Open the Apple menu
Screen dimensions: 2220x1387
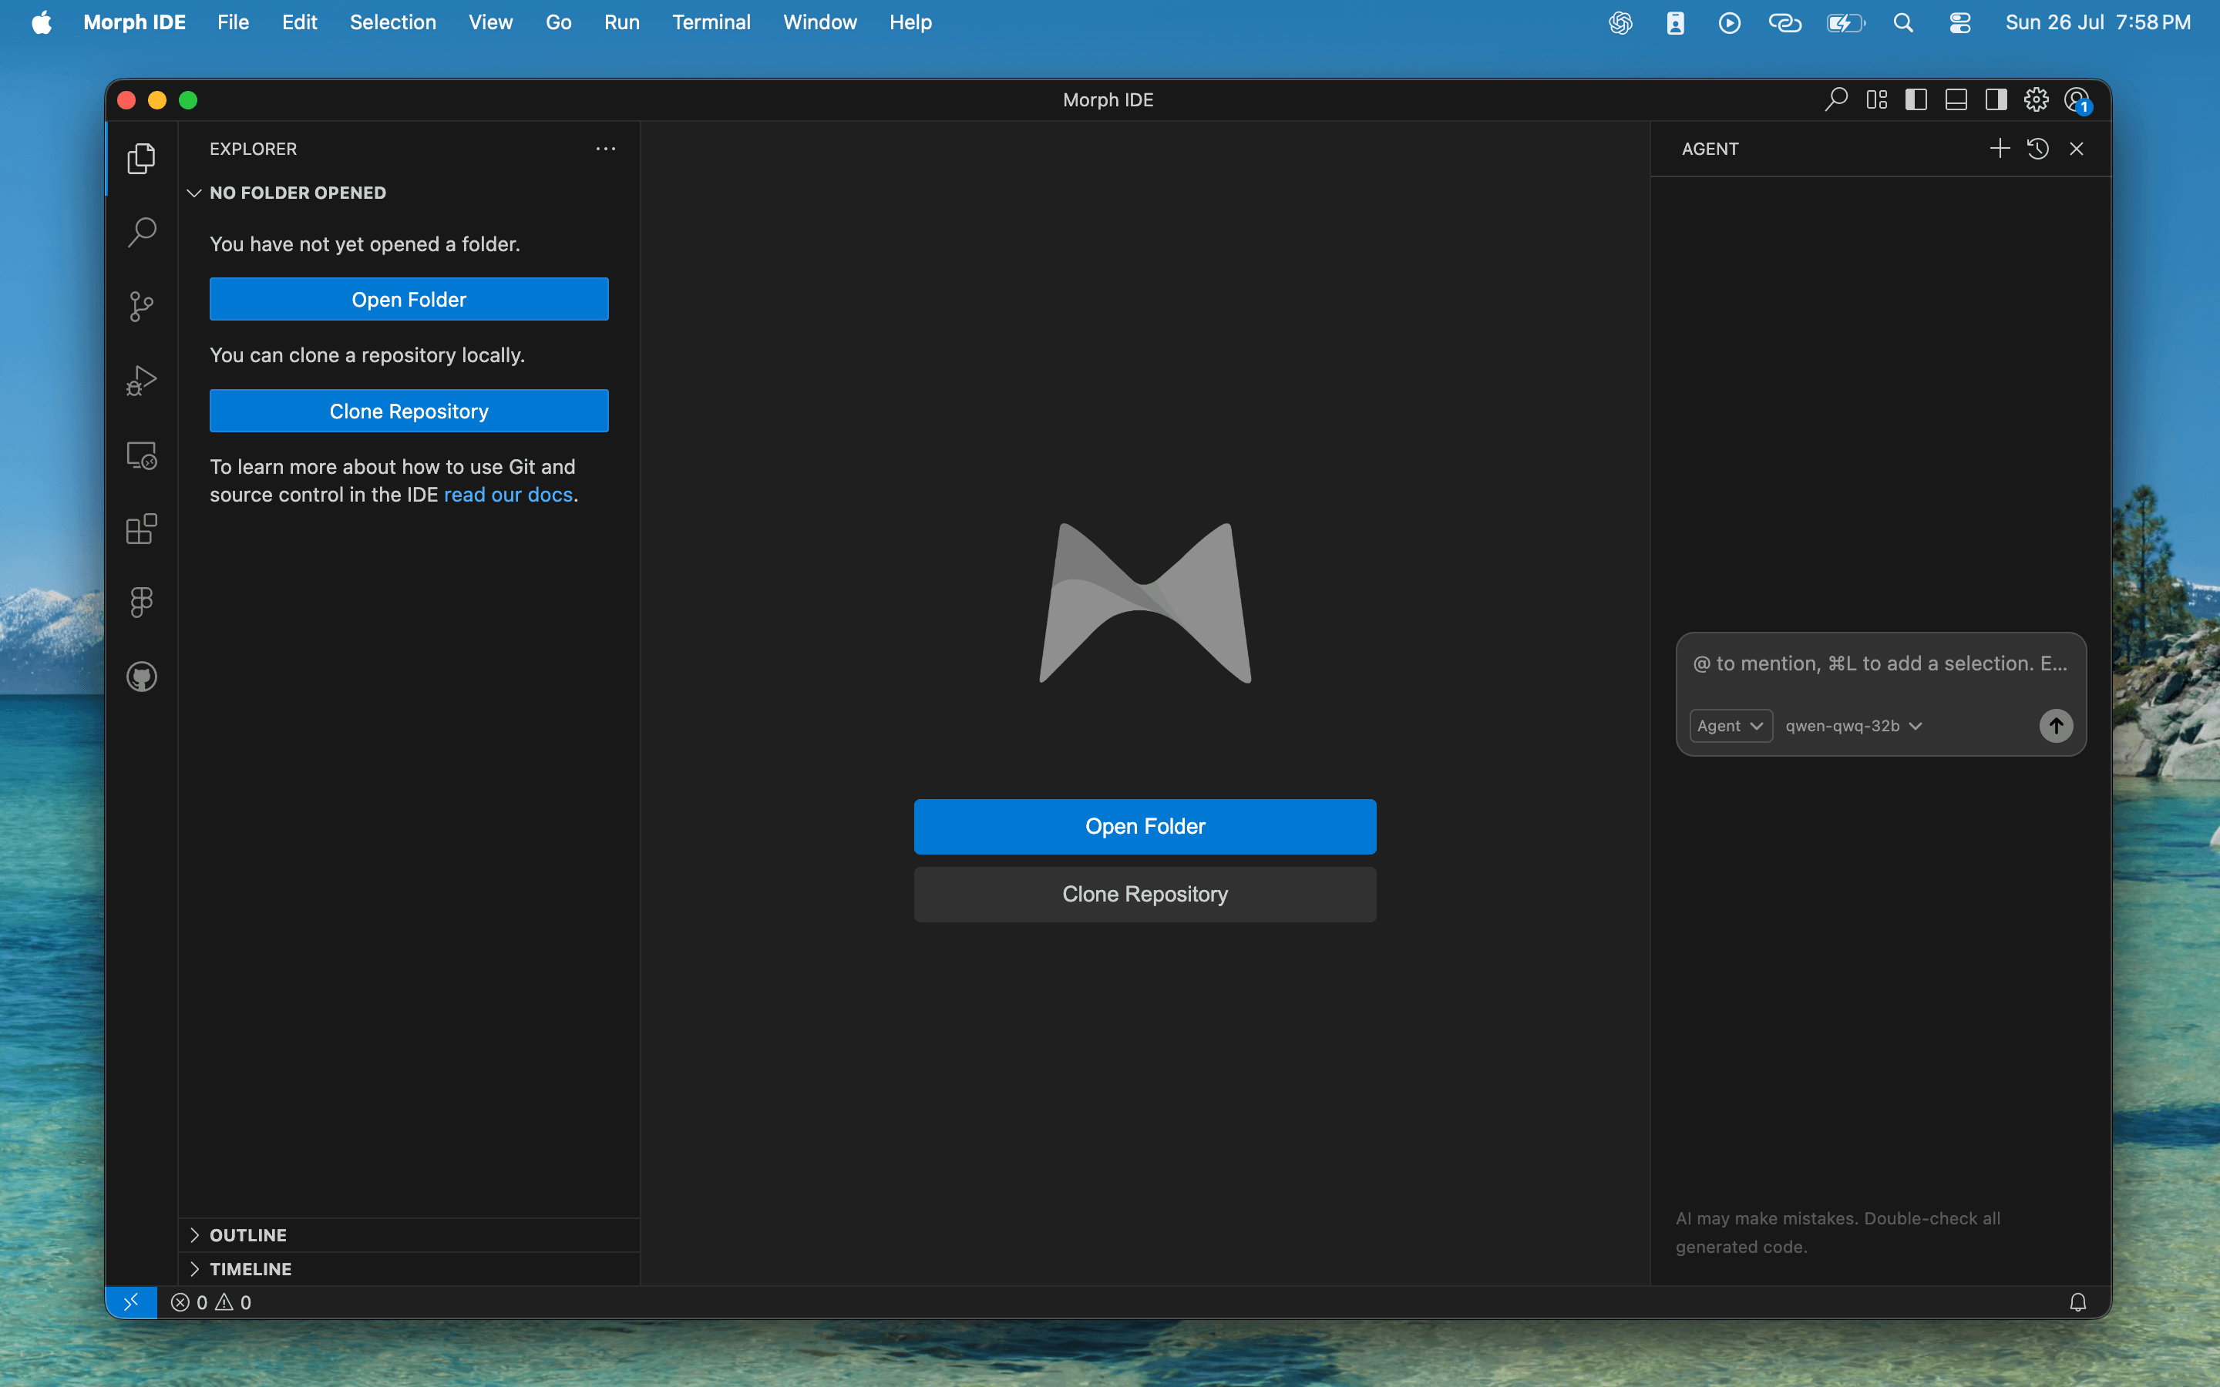42,22
